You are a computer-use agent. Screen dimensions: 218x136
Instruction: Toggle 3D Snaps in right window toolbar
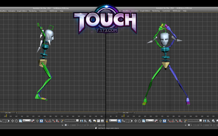(x=169, y=121)
